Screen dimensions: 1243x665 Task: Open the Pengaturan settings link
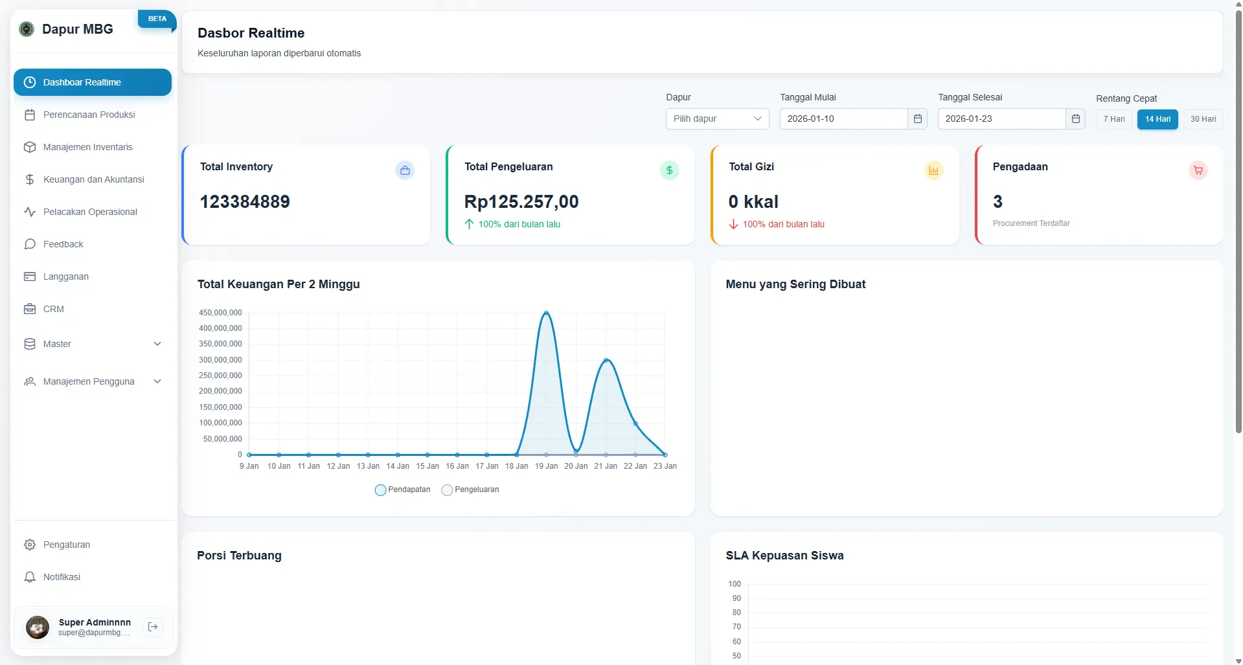[x=66, y=545]
